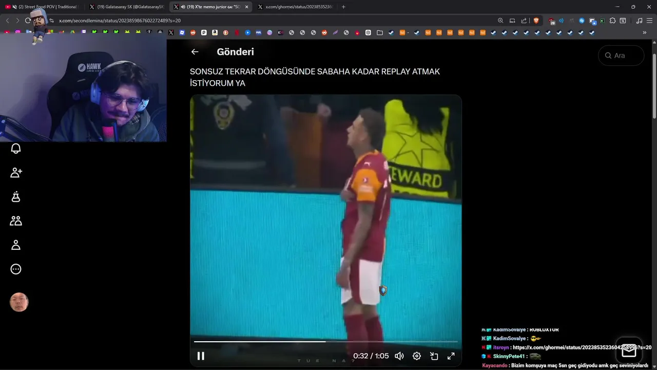Open the DuckDuckGo bookmark
657x370 pixels.
pyautogui.click(x=226, y=32)
